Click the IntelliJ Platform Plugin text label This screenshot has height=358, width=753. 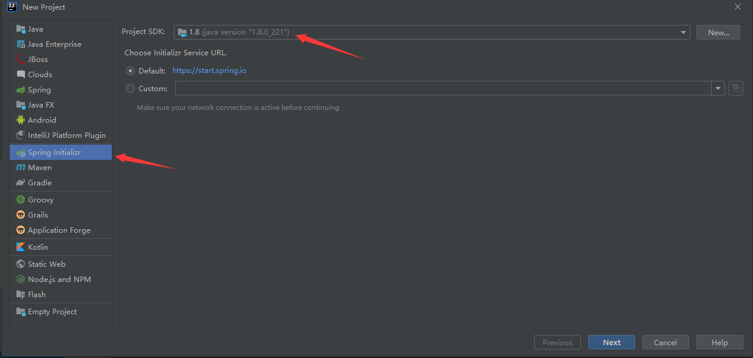pos(67,136)
